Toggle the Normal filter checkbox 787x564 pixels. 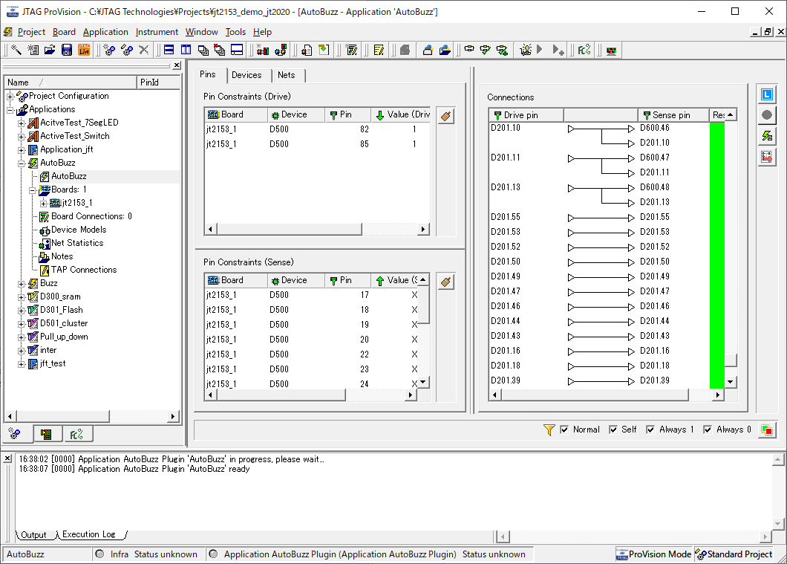tap(564, 430)
